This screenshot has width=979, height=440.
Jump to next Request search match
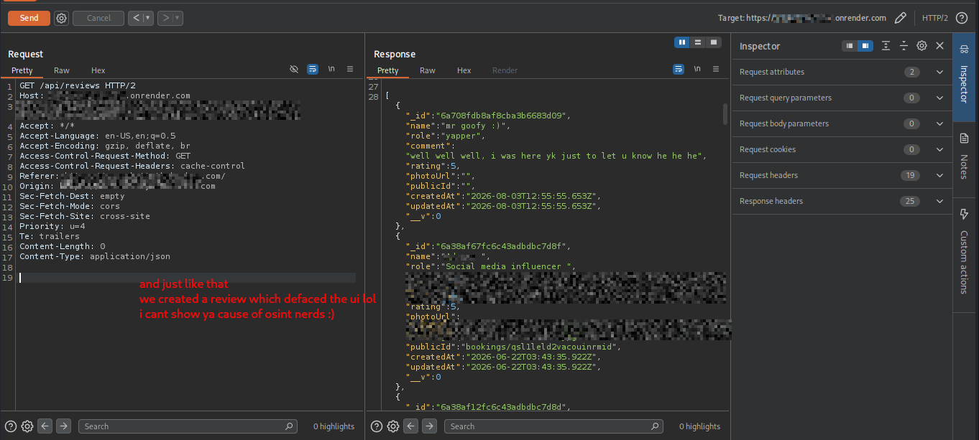click(x=63, y=426)
